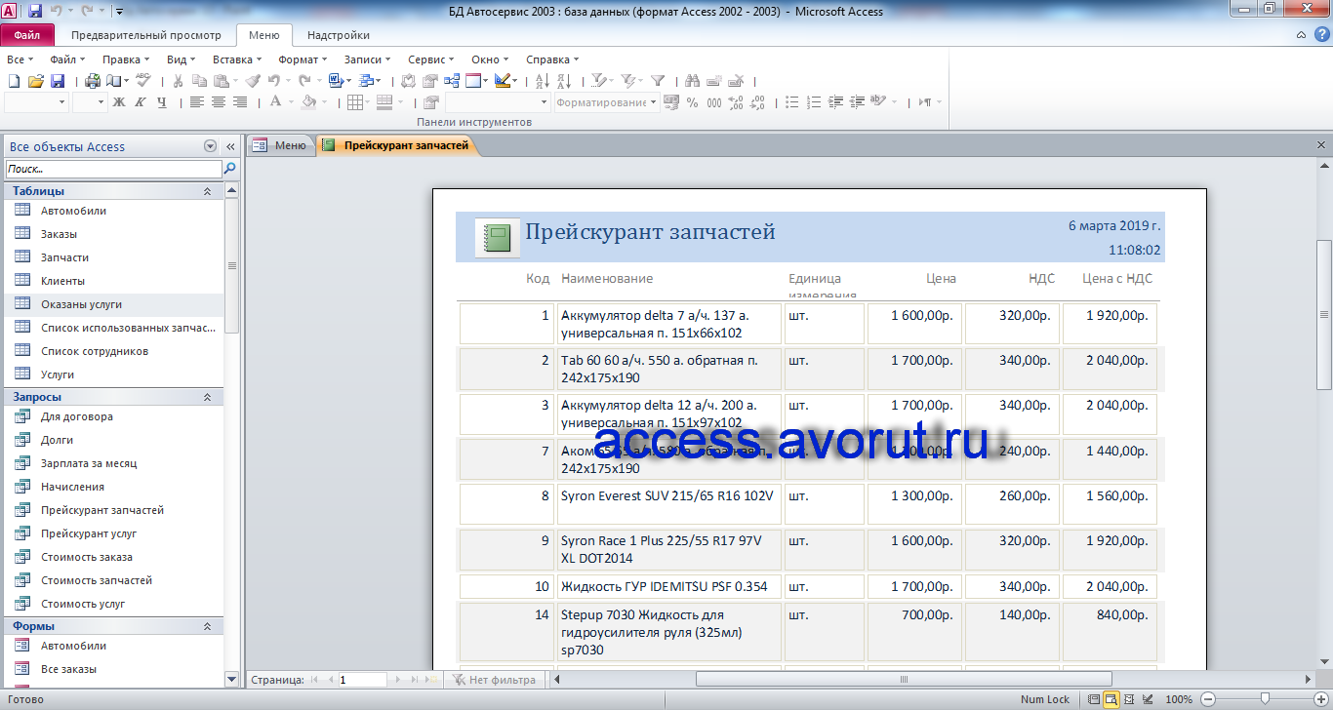Open the font name combo box
This screenshot has width=1333, height=710.
pyautogui.click(x=36, y=101)
